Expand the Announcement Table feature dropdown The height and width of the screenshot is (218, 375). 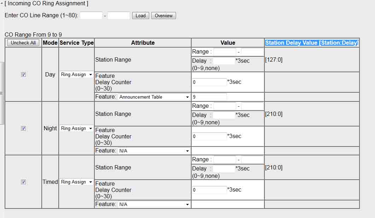point(154,97)
